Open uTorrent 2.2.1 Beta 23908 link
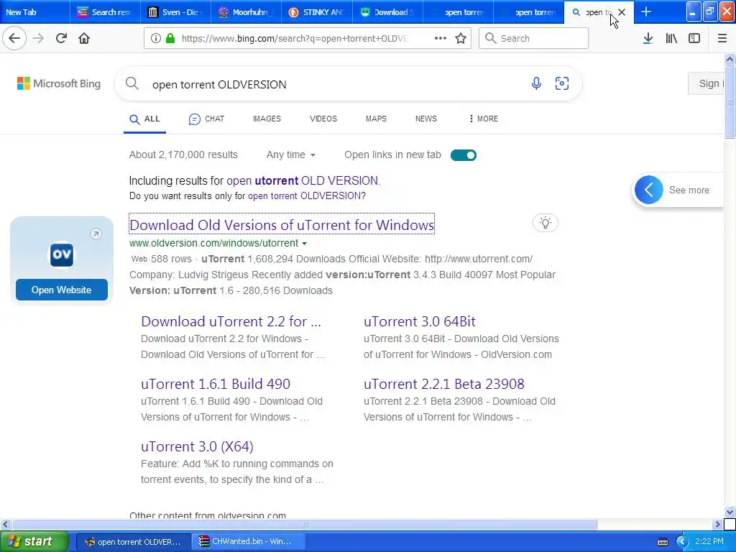736x552 pixels. click(x=444, y=384)
